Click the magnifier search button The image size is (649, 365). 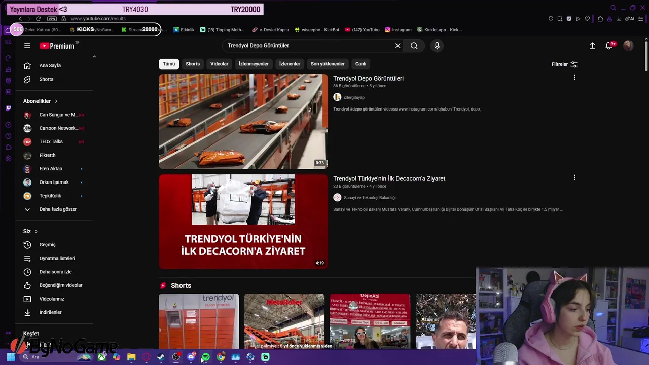pos(414,46)
